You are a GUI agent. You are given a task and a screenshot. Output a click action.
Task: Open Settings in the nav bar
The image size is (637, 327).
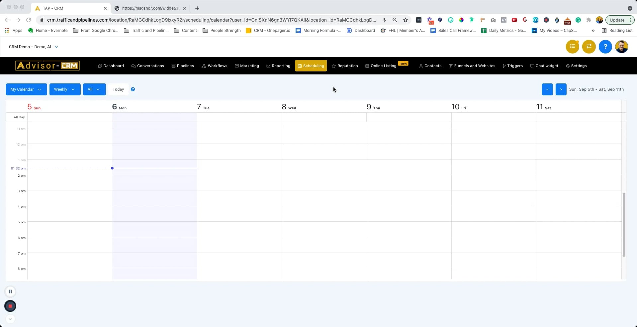click(x=576, y=66)
